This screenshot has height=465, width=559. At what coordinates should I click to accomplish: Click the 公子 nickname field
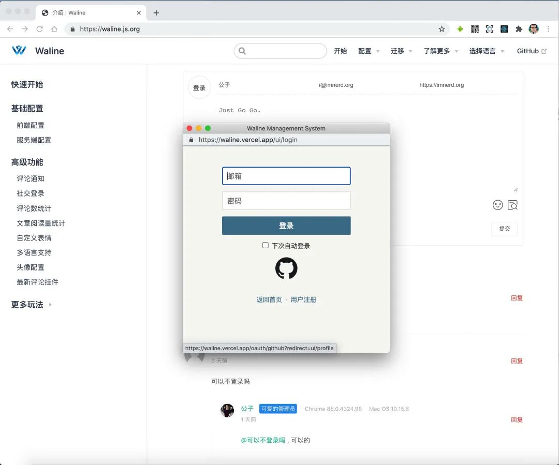[x=267, y=85]
